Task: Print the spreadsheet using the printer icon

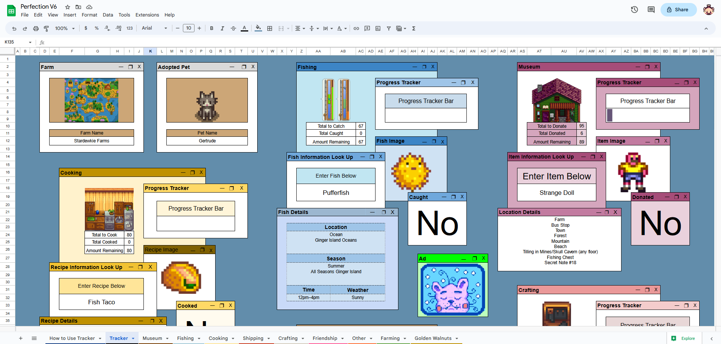Action: (36, 28)
